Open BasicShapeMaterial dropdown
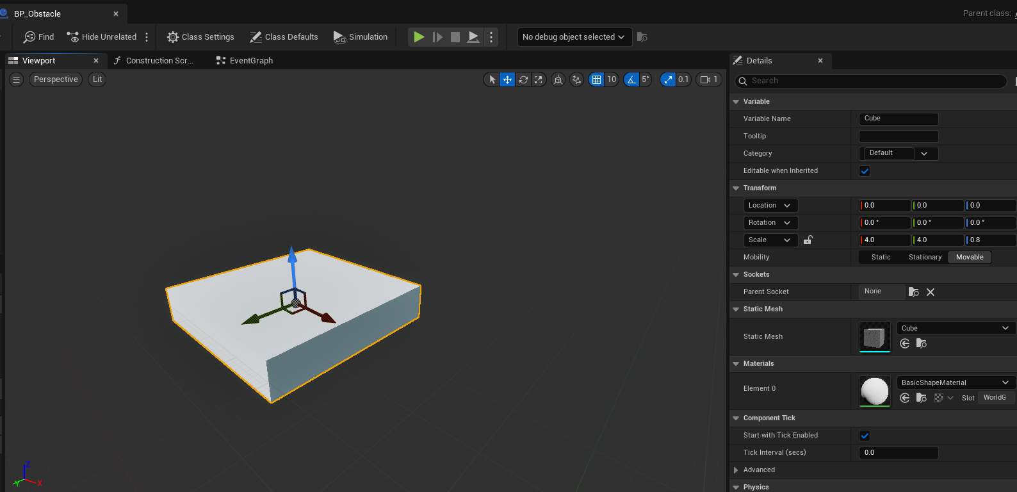 pos(956,382)
